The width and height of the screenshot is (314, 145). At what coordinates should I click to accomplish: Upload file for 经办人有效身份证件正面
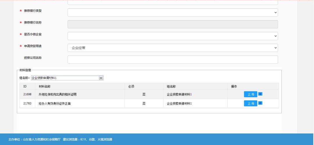(x=251, y=103)
